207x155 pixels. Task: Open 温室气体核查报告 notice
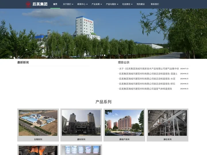[145, 89]
